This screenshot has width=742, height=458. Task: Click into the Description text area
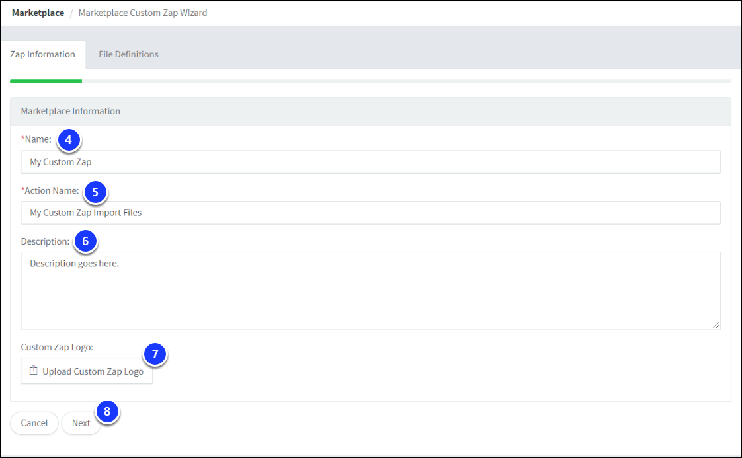370,291
